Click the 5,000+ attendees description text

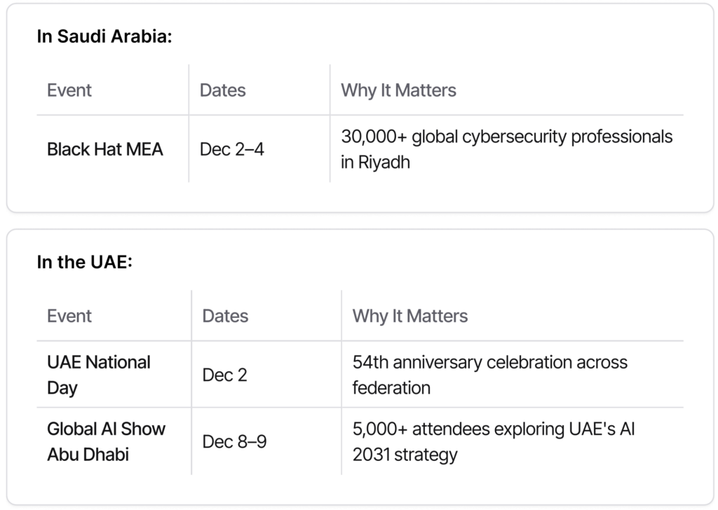tap(493, 429)
